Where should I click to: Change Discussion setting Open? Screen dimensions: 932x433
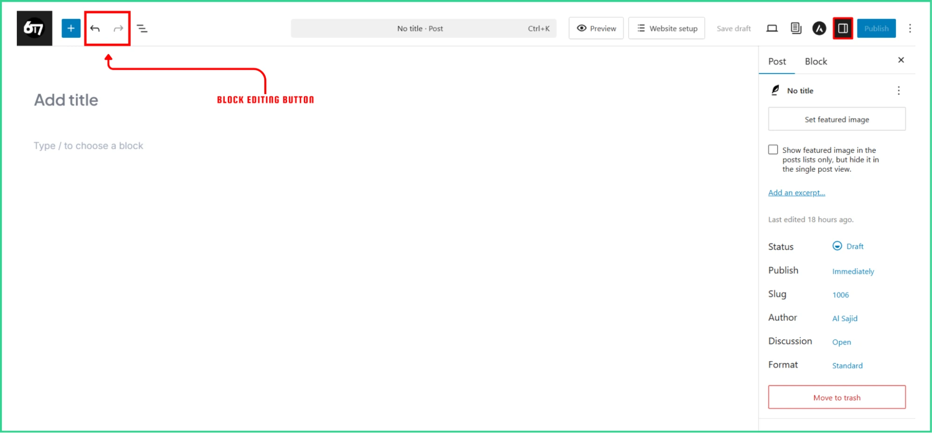(842, 342)
